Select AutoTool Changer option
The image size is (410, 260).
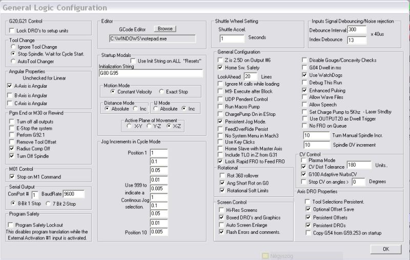(x=13, y=61)
